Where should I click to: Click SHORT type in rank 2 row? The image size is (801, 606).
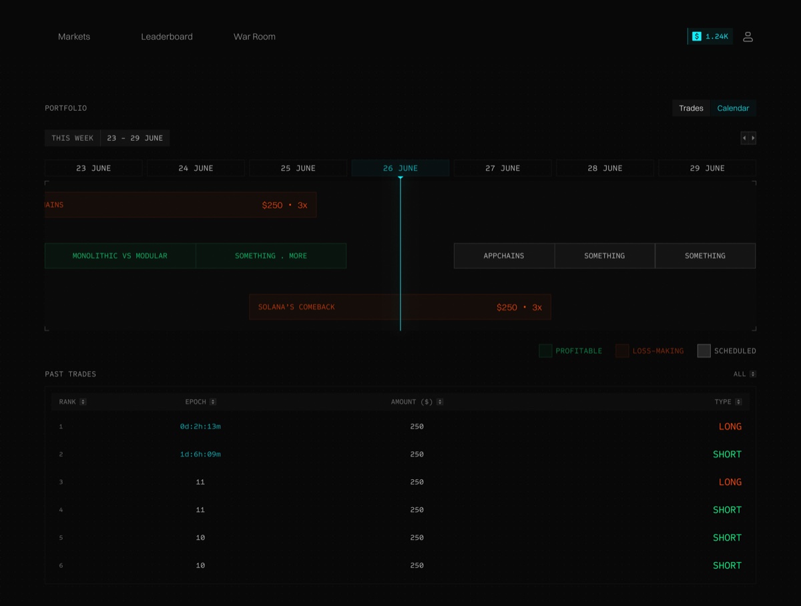coord(728,454)
